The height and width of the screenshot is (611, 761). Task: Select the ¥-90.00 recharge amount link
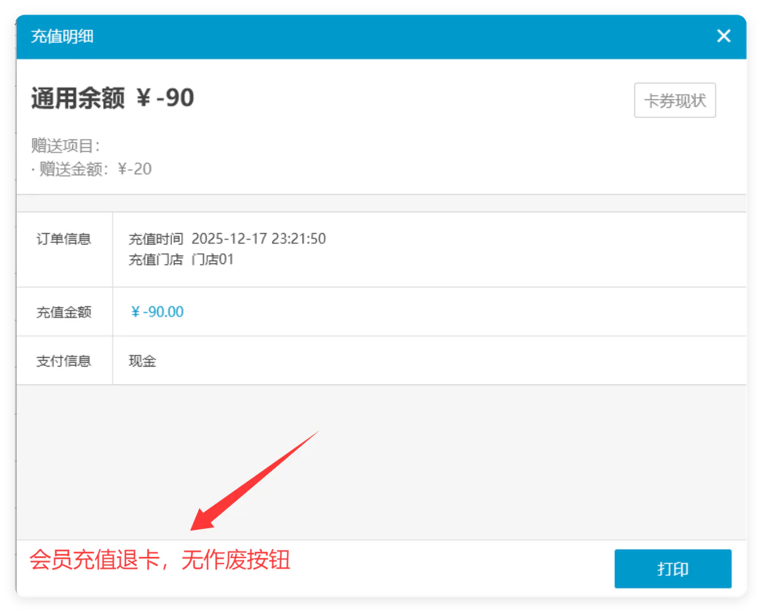(x=157, y=312)
